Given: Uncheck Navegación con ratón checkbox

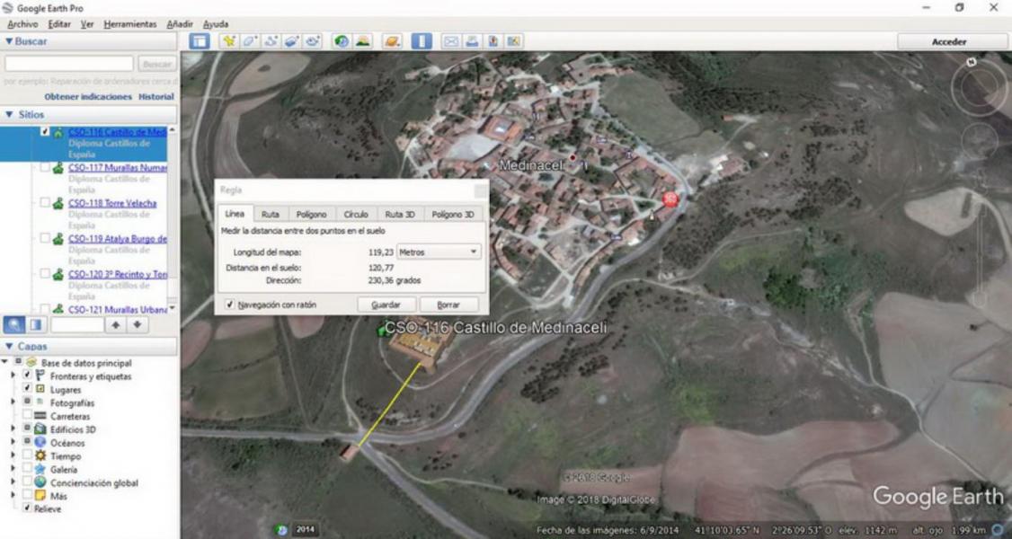Looking at the screenshot, I should pyautogui.click(x=230, y=305).
